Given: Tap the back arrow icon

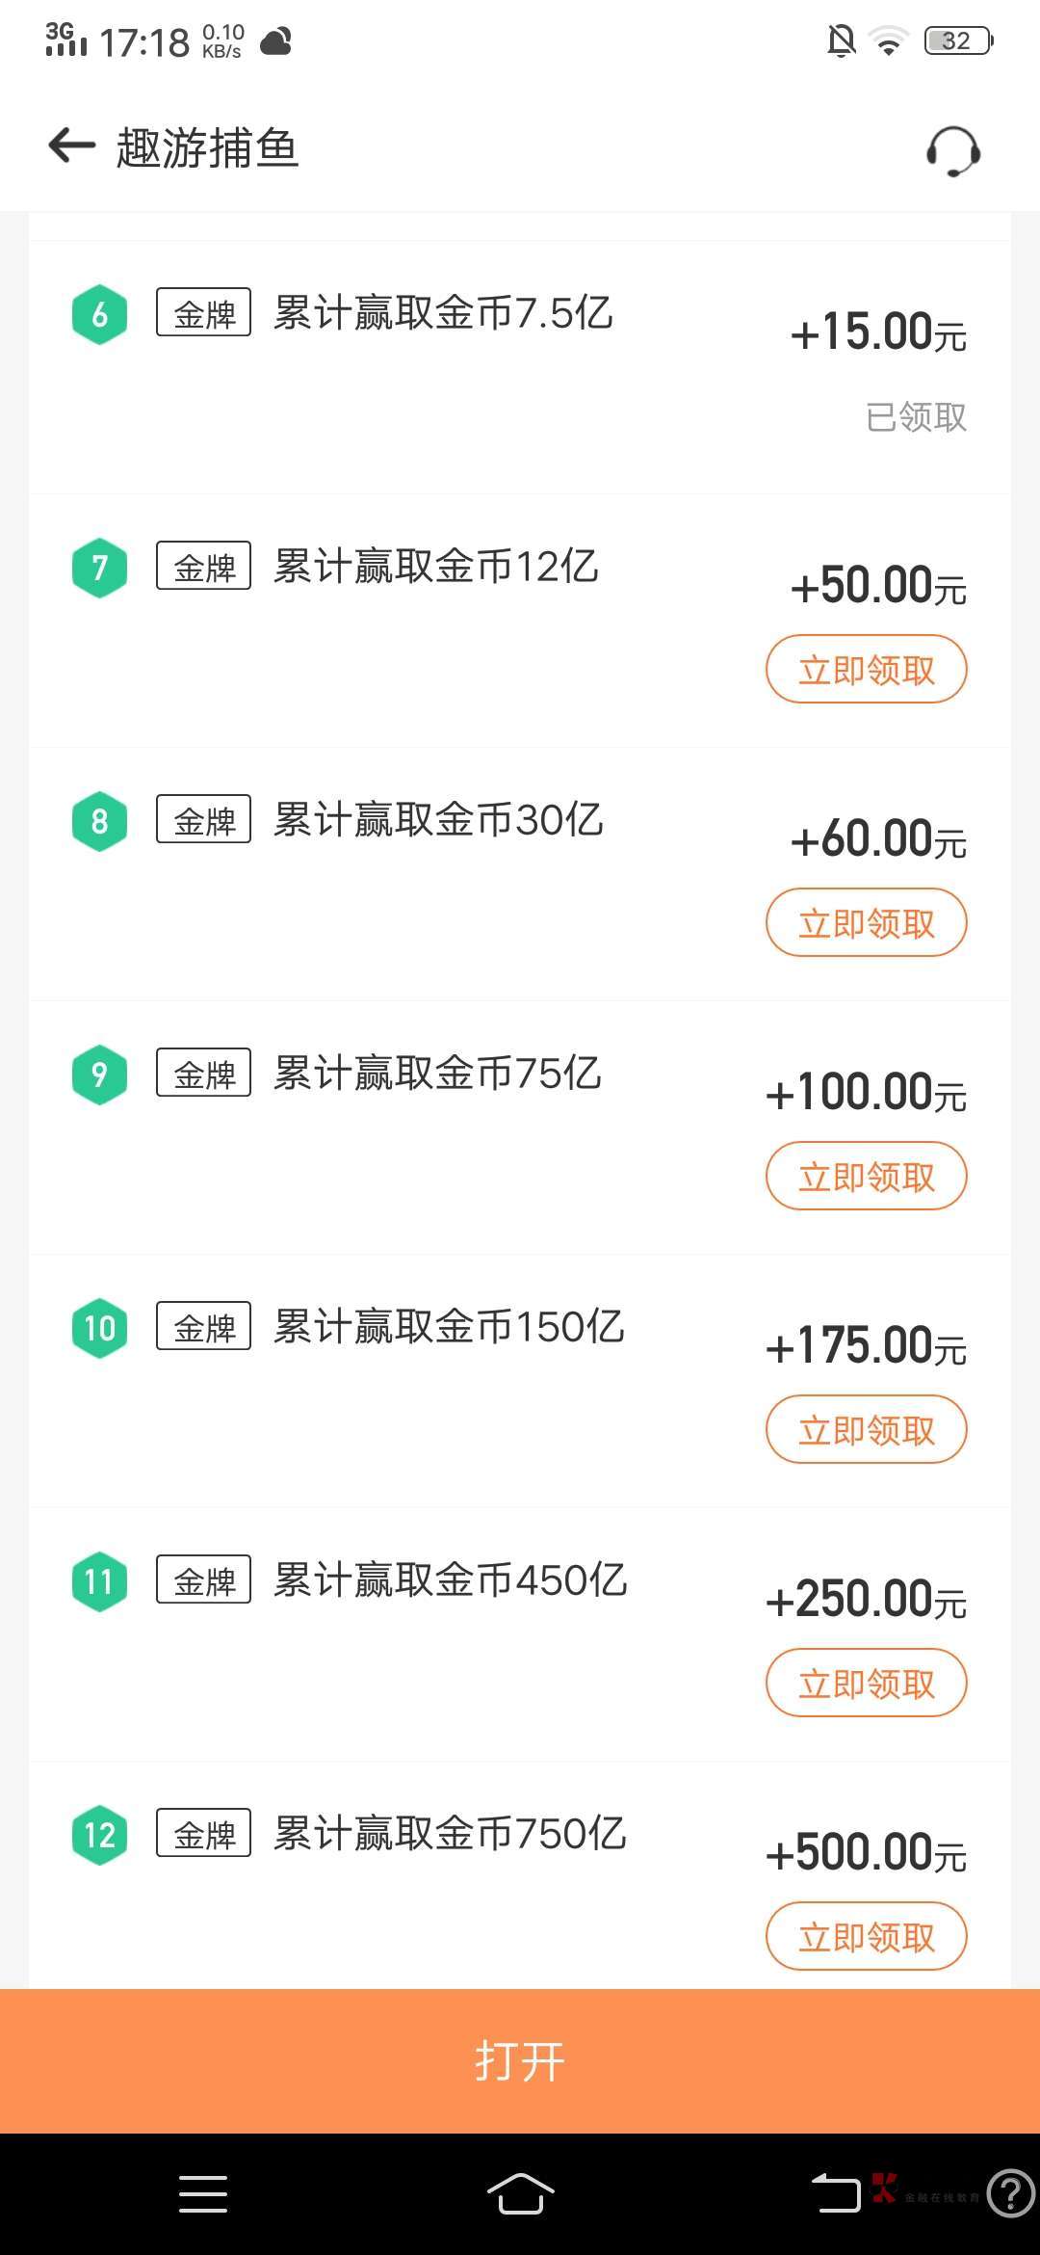Looking at the screenshot, I should coord(72,146).
